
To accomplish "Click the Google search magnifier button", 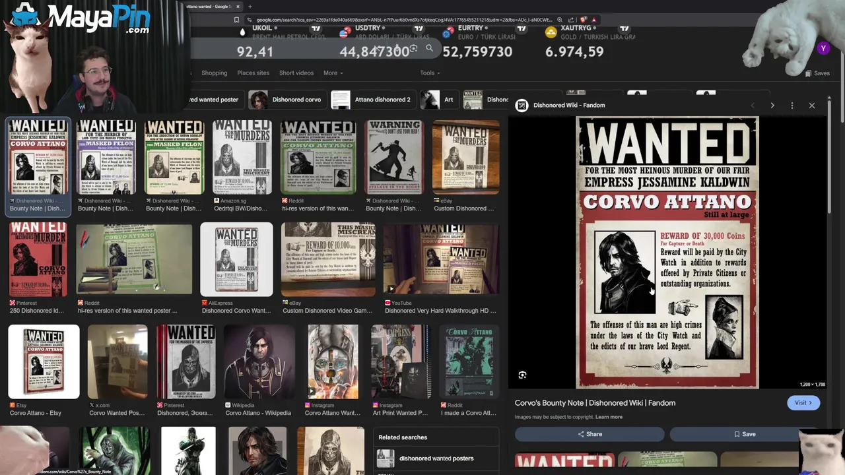I will [429, 48].
